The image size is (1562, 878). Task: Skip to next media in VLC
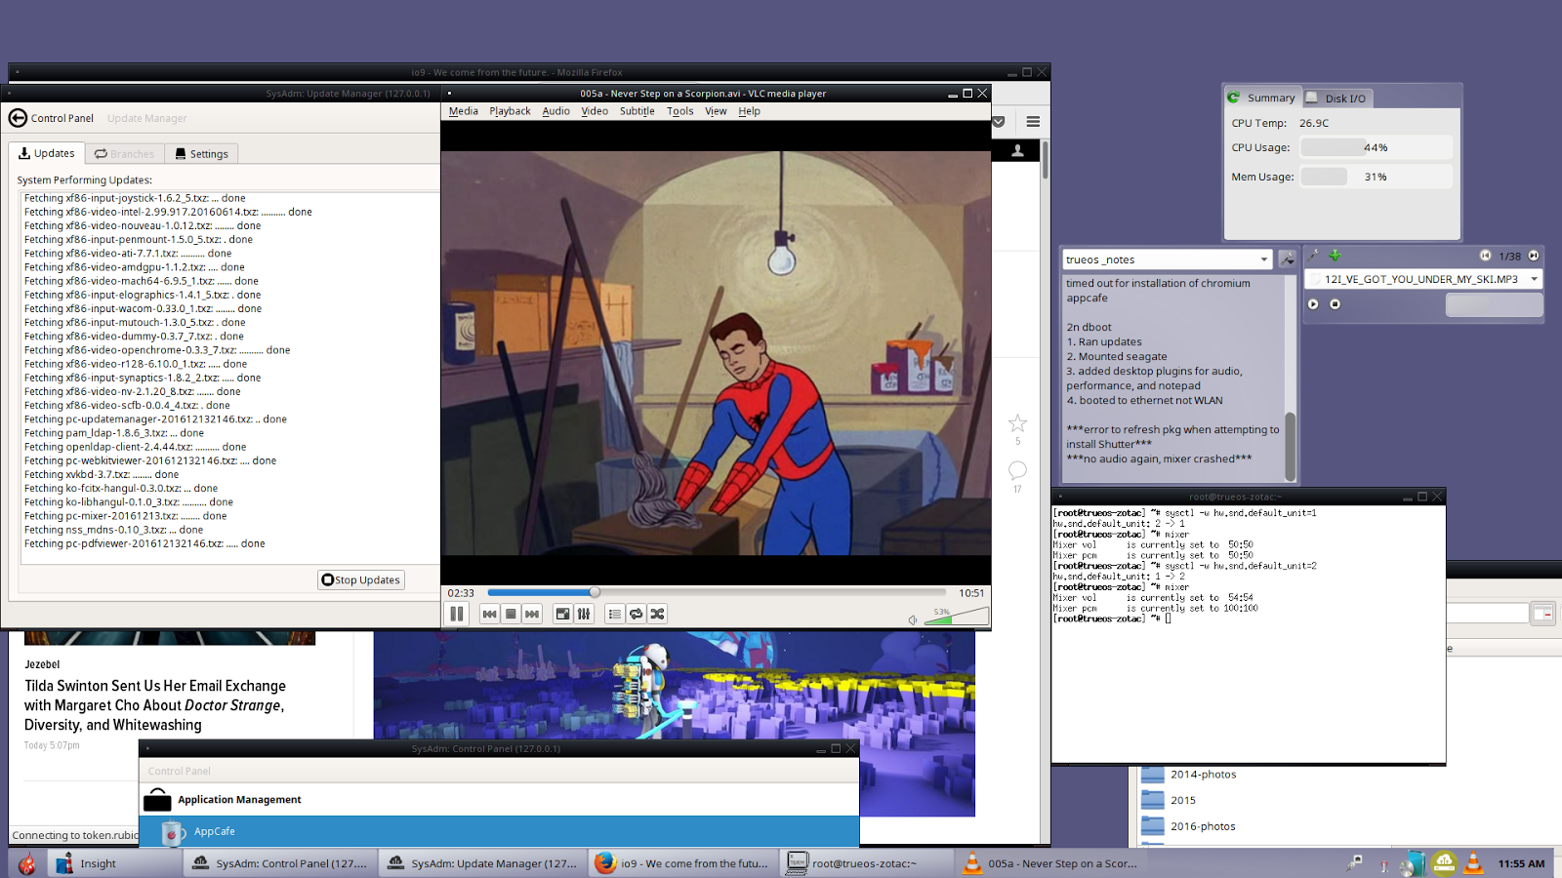[x=532, y=614]
